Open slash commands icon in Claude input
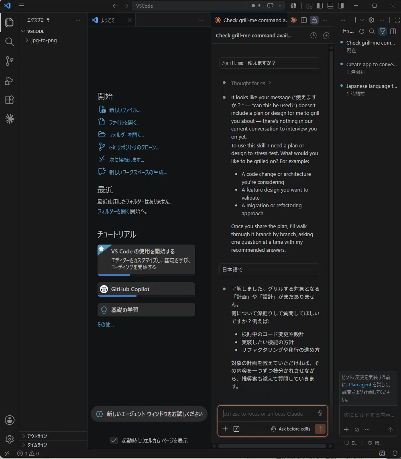This screenshot has width=401, height=459. (x=236, y=429)
